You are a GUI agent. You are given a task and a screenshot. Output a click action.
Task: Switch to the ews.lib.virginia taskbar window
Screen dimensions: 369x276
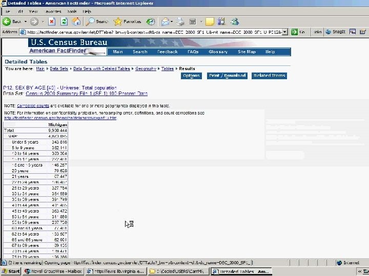115,271
